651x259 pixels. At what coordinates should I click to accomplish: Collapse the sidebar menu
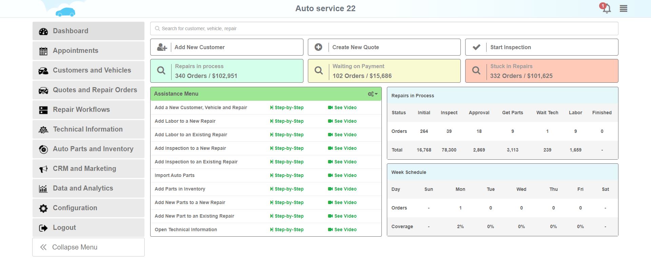tap(88, 247)
